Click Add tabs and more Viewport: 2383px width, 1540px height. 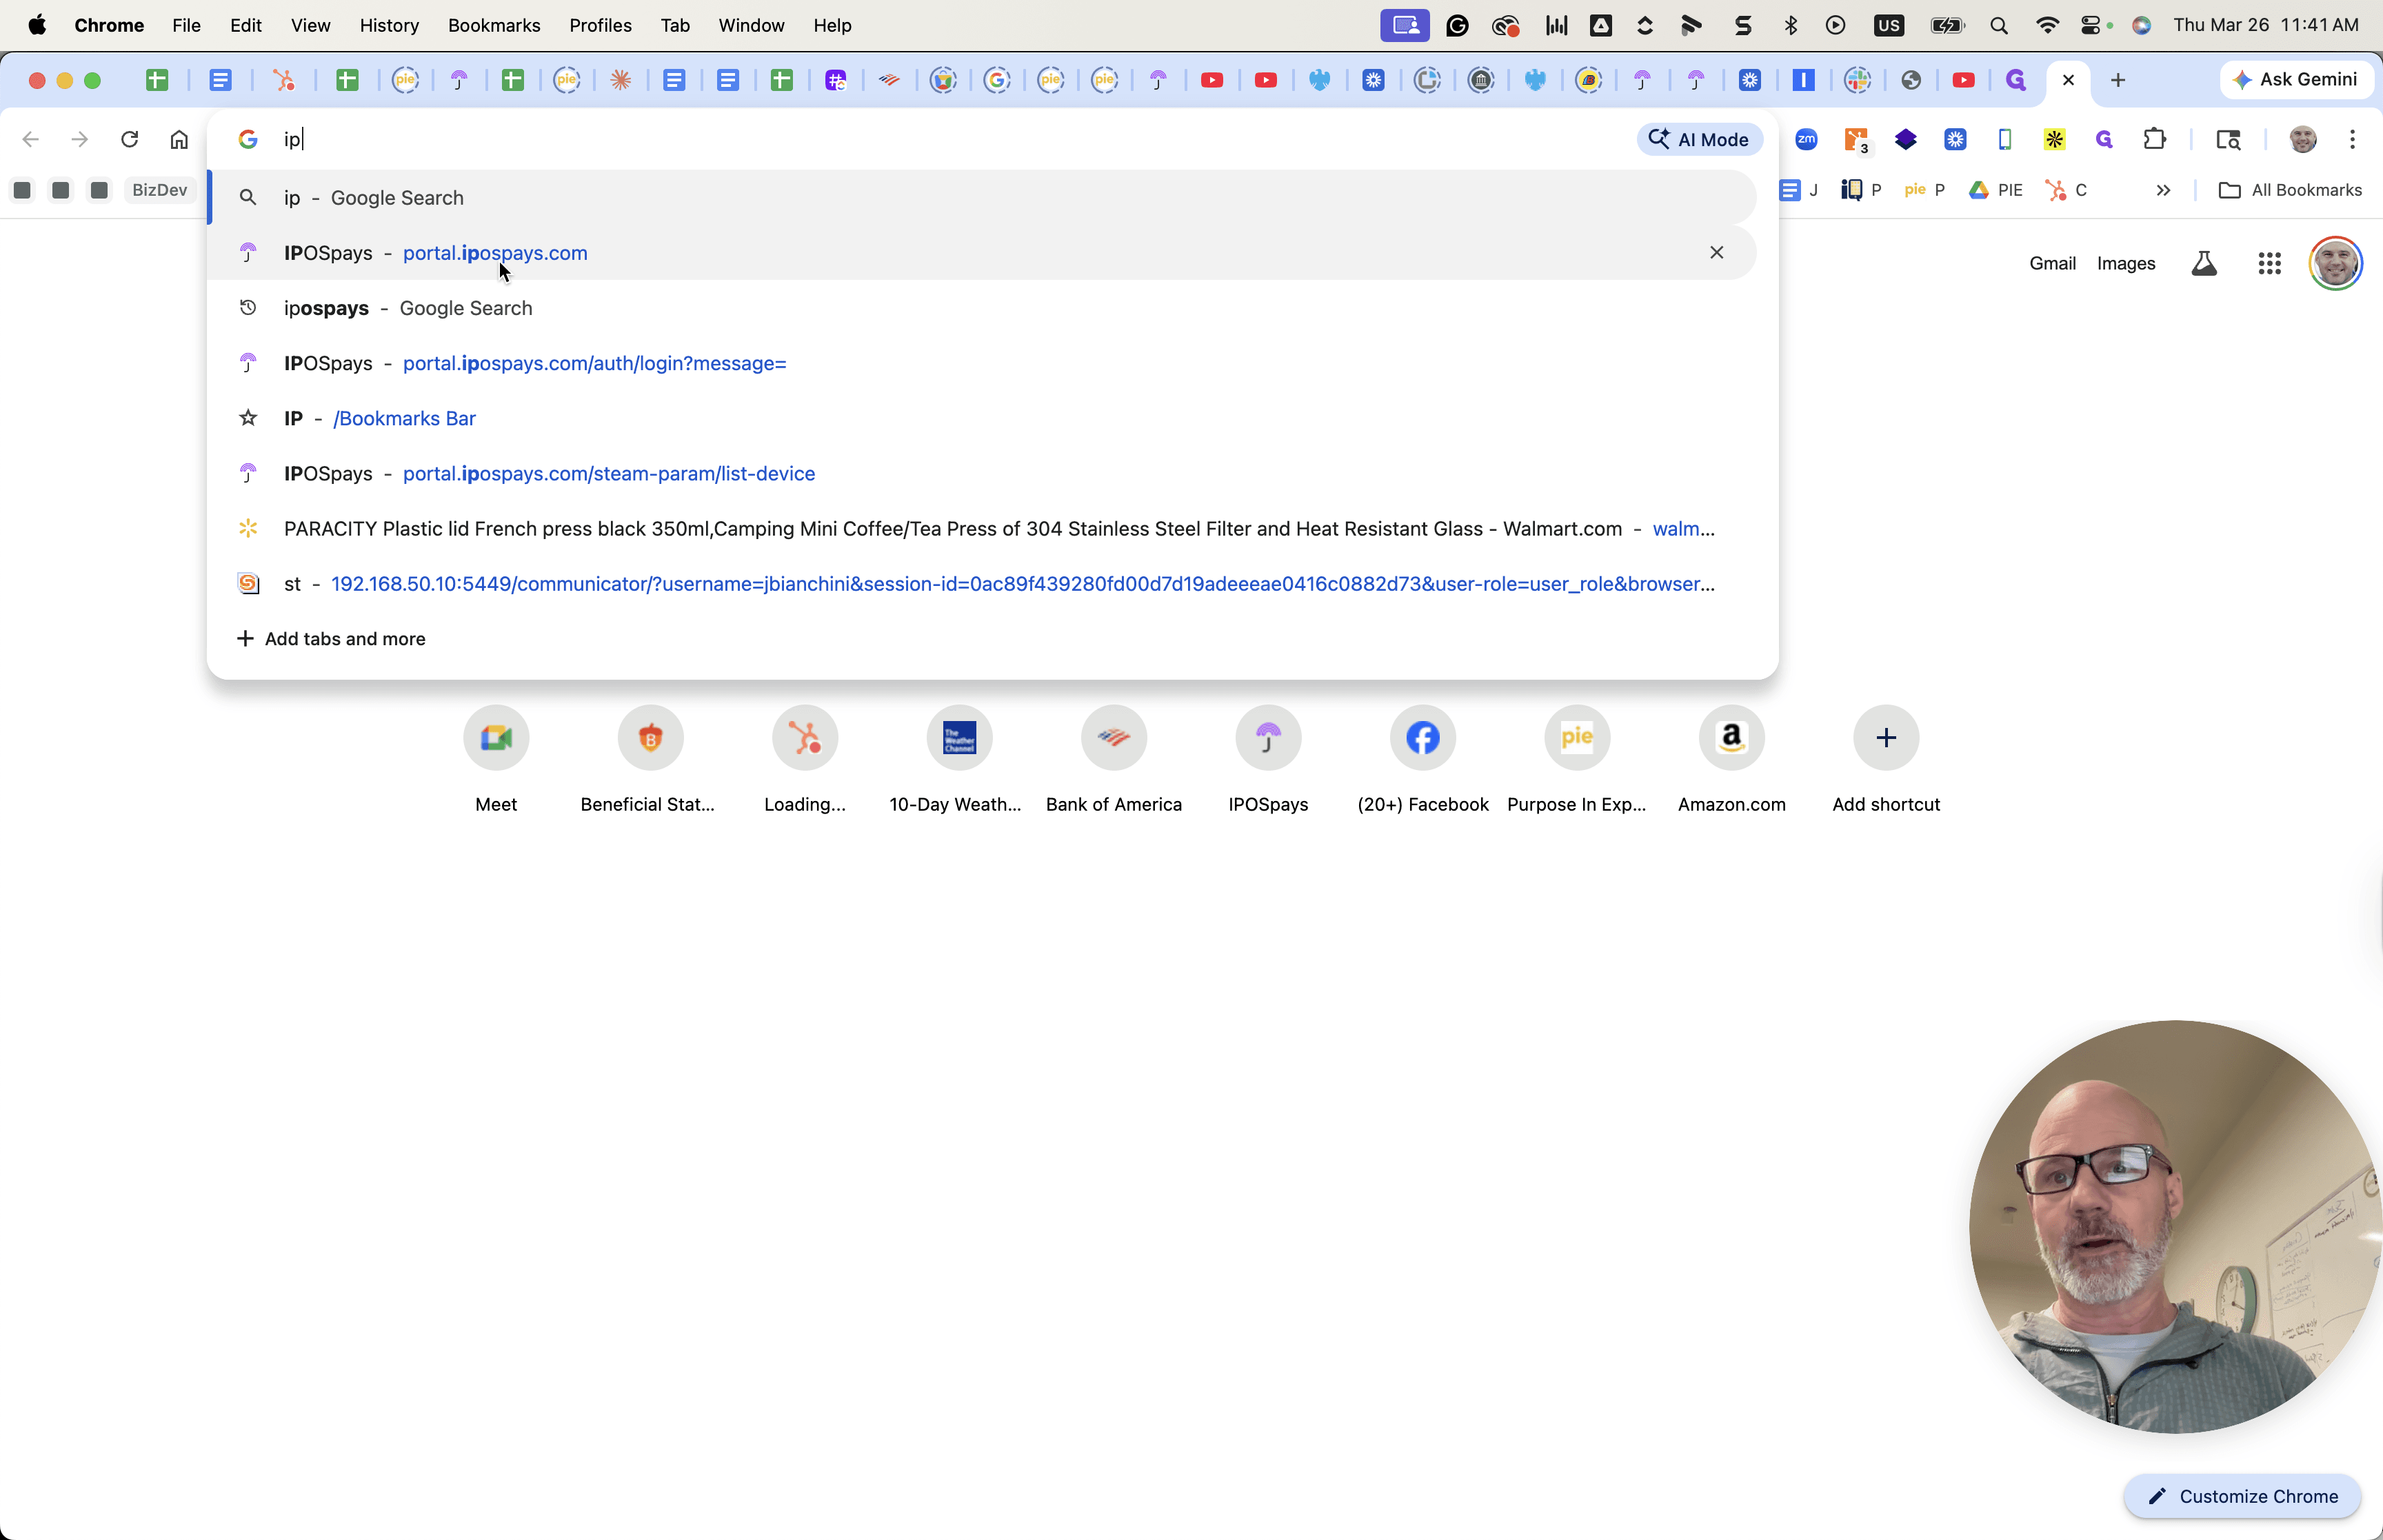pyautogui.click(x=331, y=638)
